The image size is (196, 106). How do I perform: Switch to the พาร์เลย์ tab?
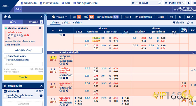(x=34, y=22)
